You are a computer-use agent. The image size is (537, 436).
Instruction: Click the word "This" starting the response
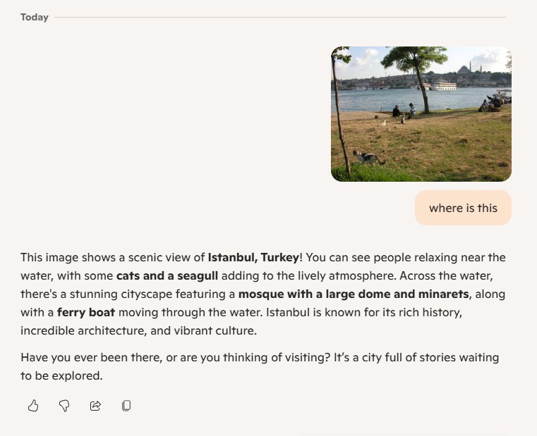point(32,257)
